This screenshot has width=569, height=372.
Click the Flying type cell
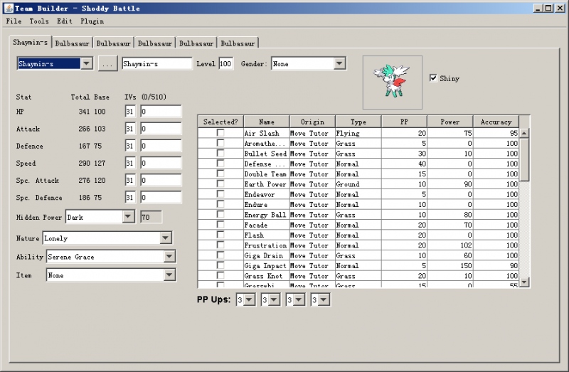point(358,133)
